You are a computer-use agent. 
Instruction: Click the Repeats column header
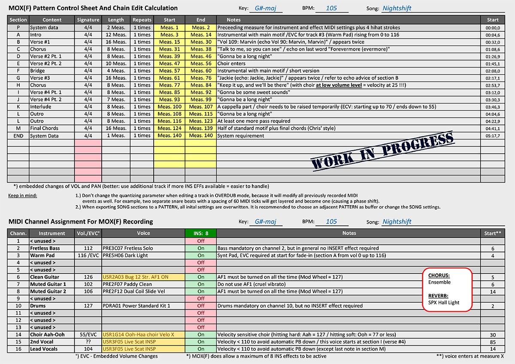point(142,20)
